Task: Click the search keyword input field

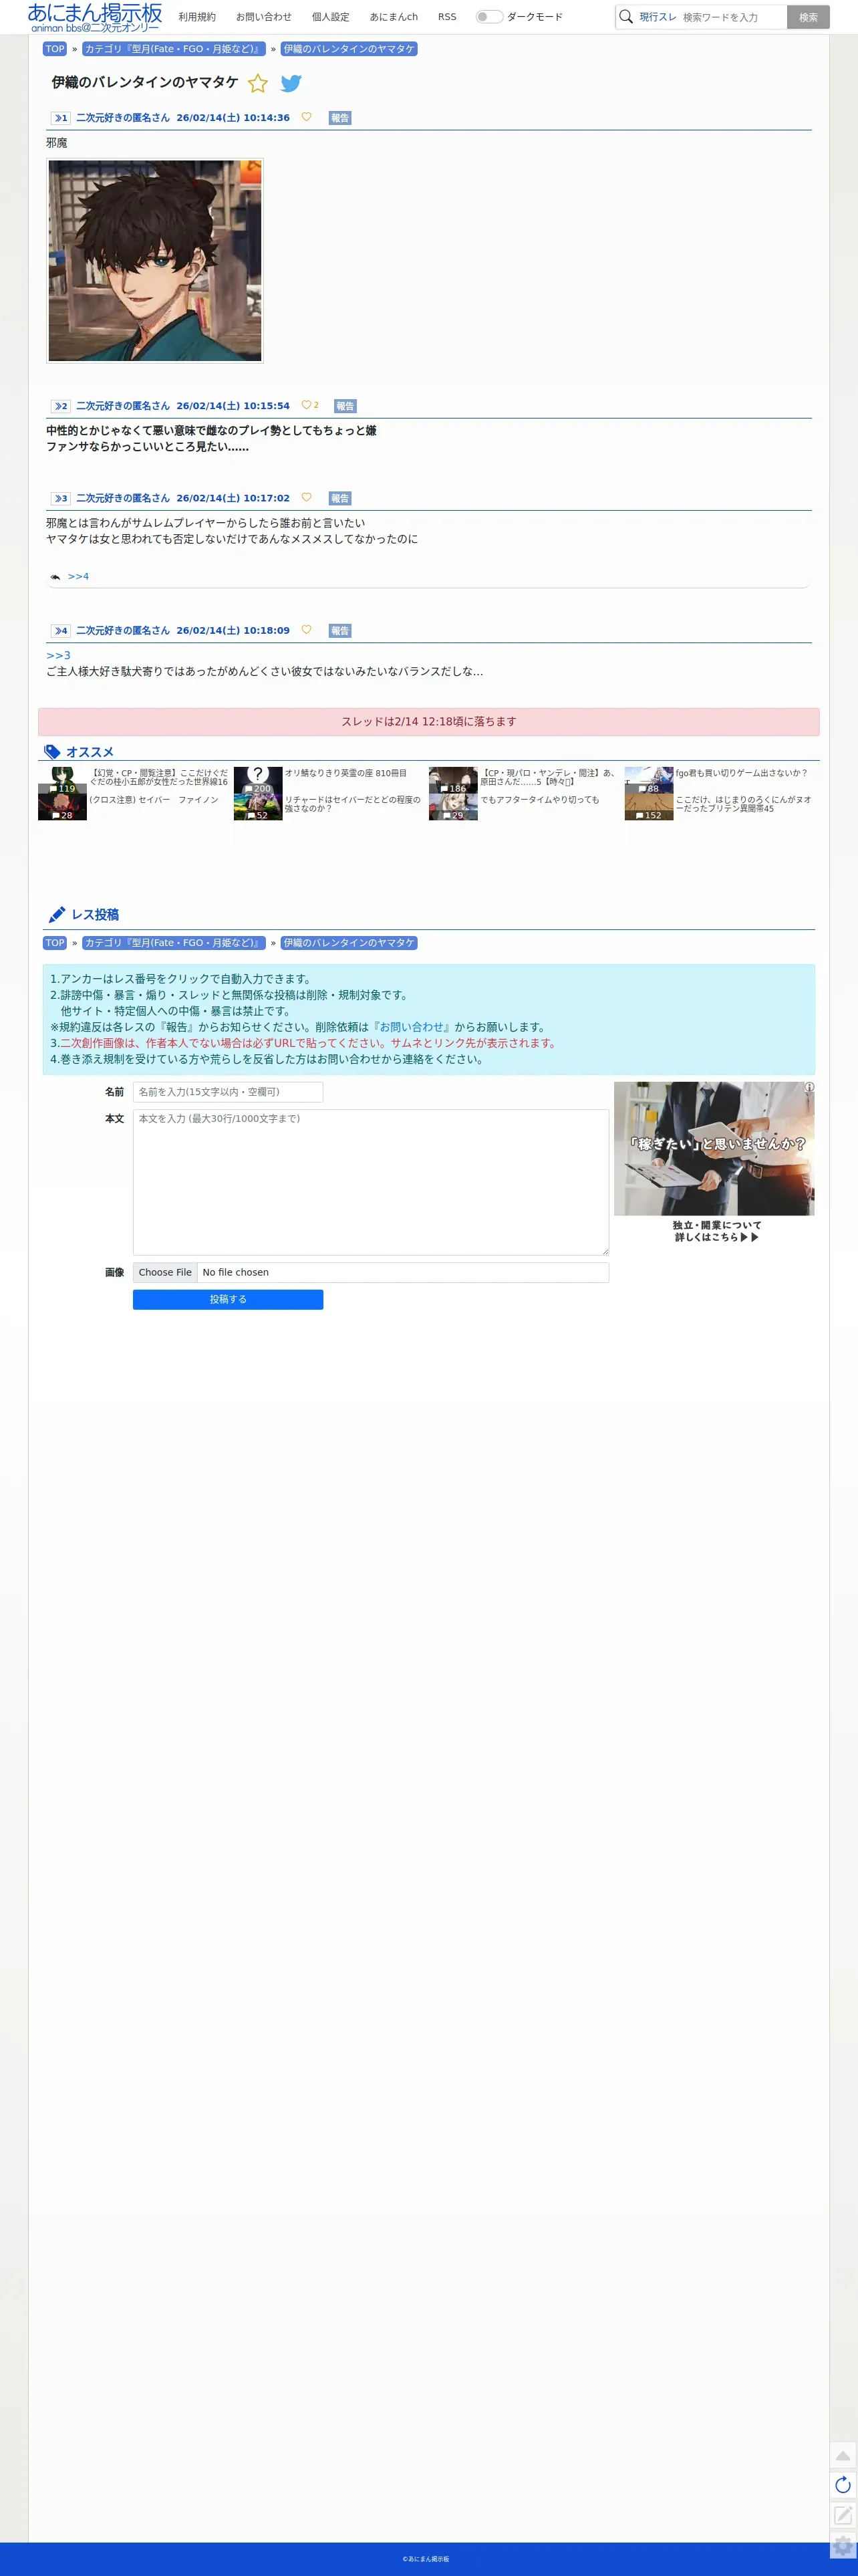Action: coord(733,17)
